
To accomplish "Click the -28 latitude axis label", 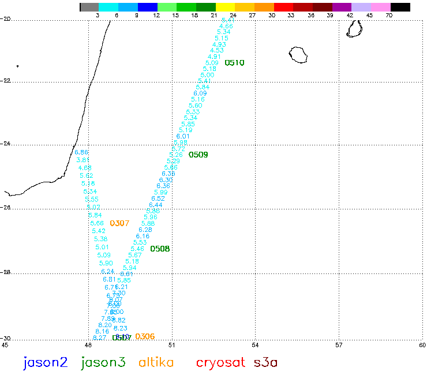I will [x=5, y=272].
